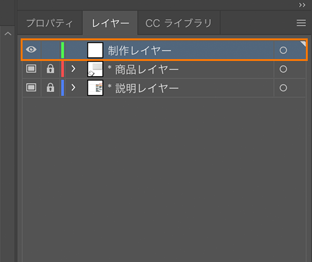Screen dimensions: 312x262
Task: Switch to the レイヤー tab
Action: [x=110, y=23]
